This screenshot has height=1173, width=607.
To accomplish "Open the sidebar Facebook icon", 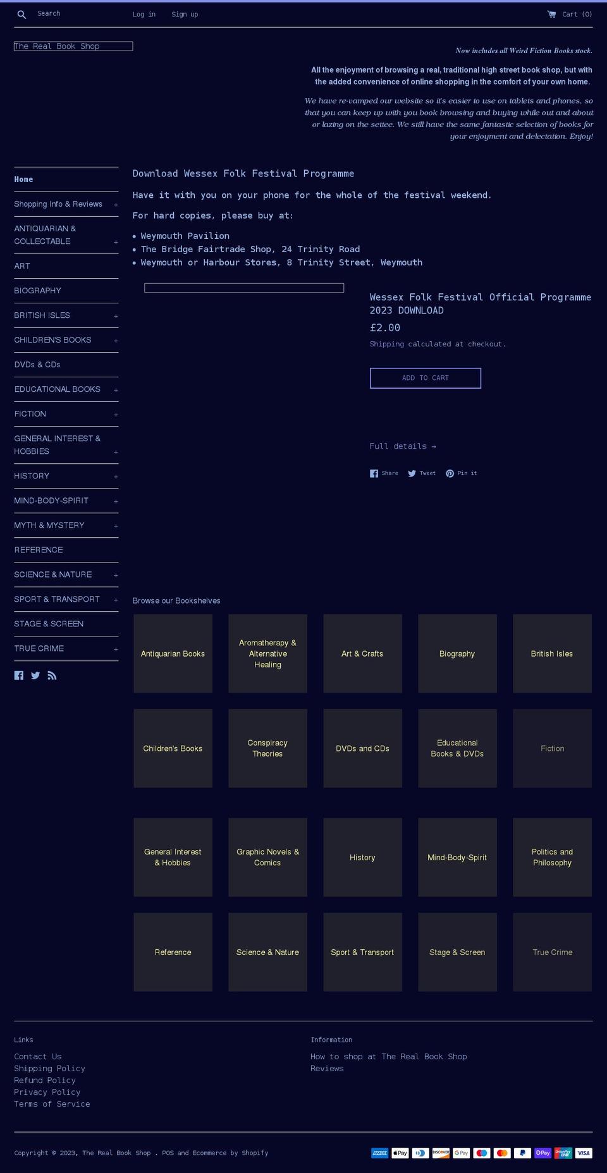I will (19, 676).
